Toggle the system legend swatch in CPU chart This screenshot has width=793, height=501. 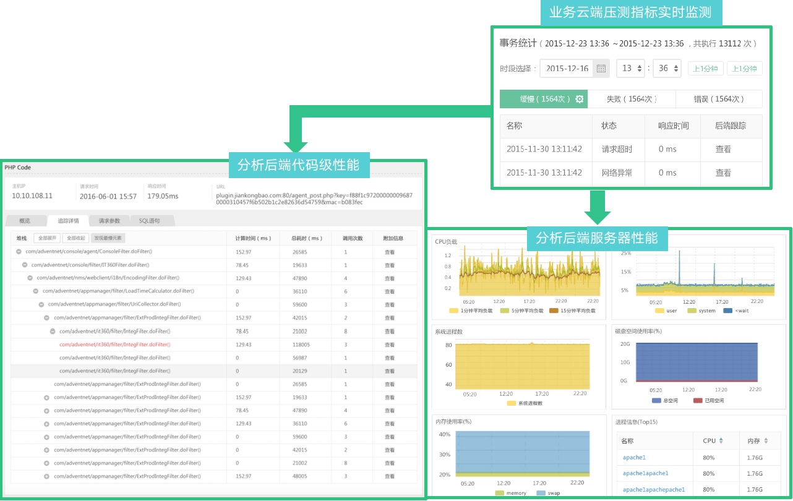click(x=692, y=310)
